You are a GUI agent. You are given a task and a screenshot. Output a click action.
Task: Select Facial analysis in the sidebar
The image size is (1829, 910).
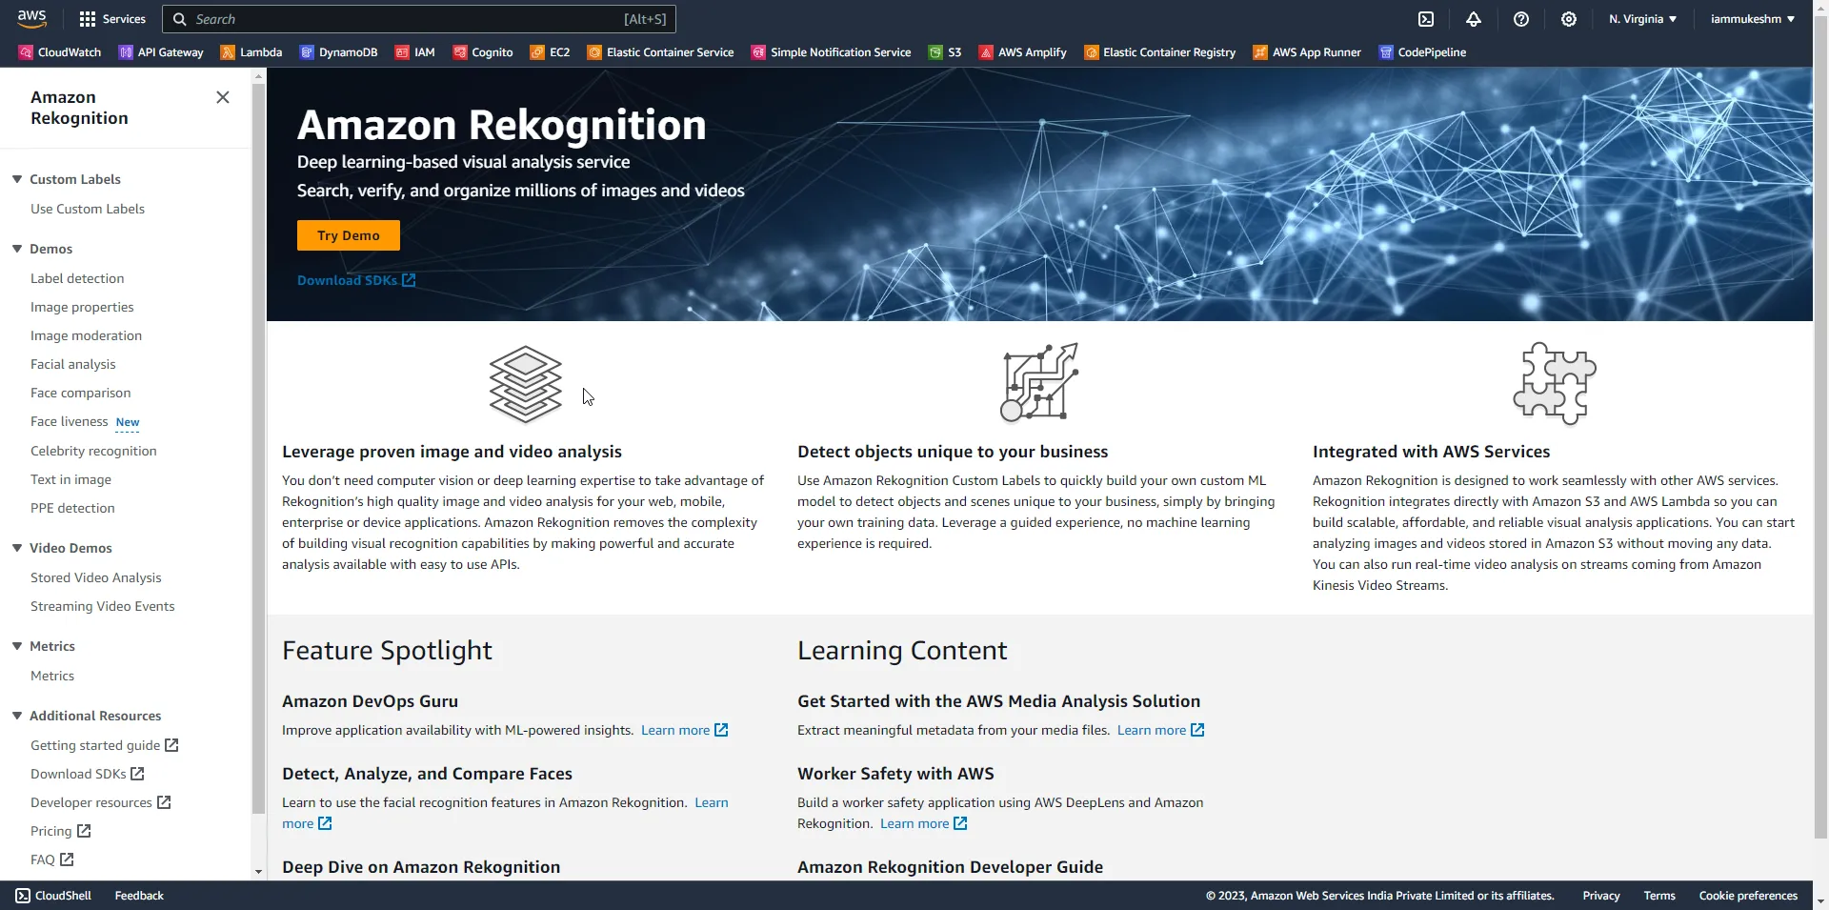click(73, 364)
